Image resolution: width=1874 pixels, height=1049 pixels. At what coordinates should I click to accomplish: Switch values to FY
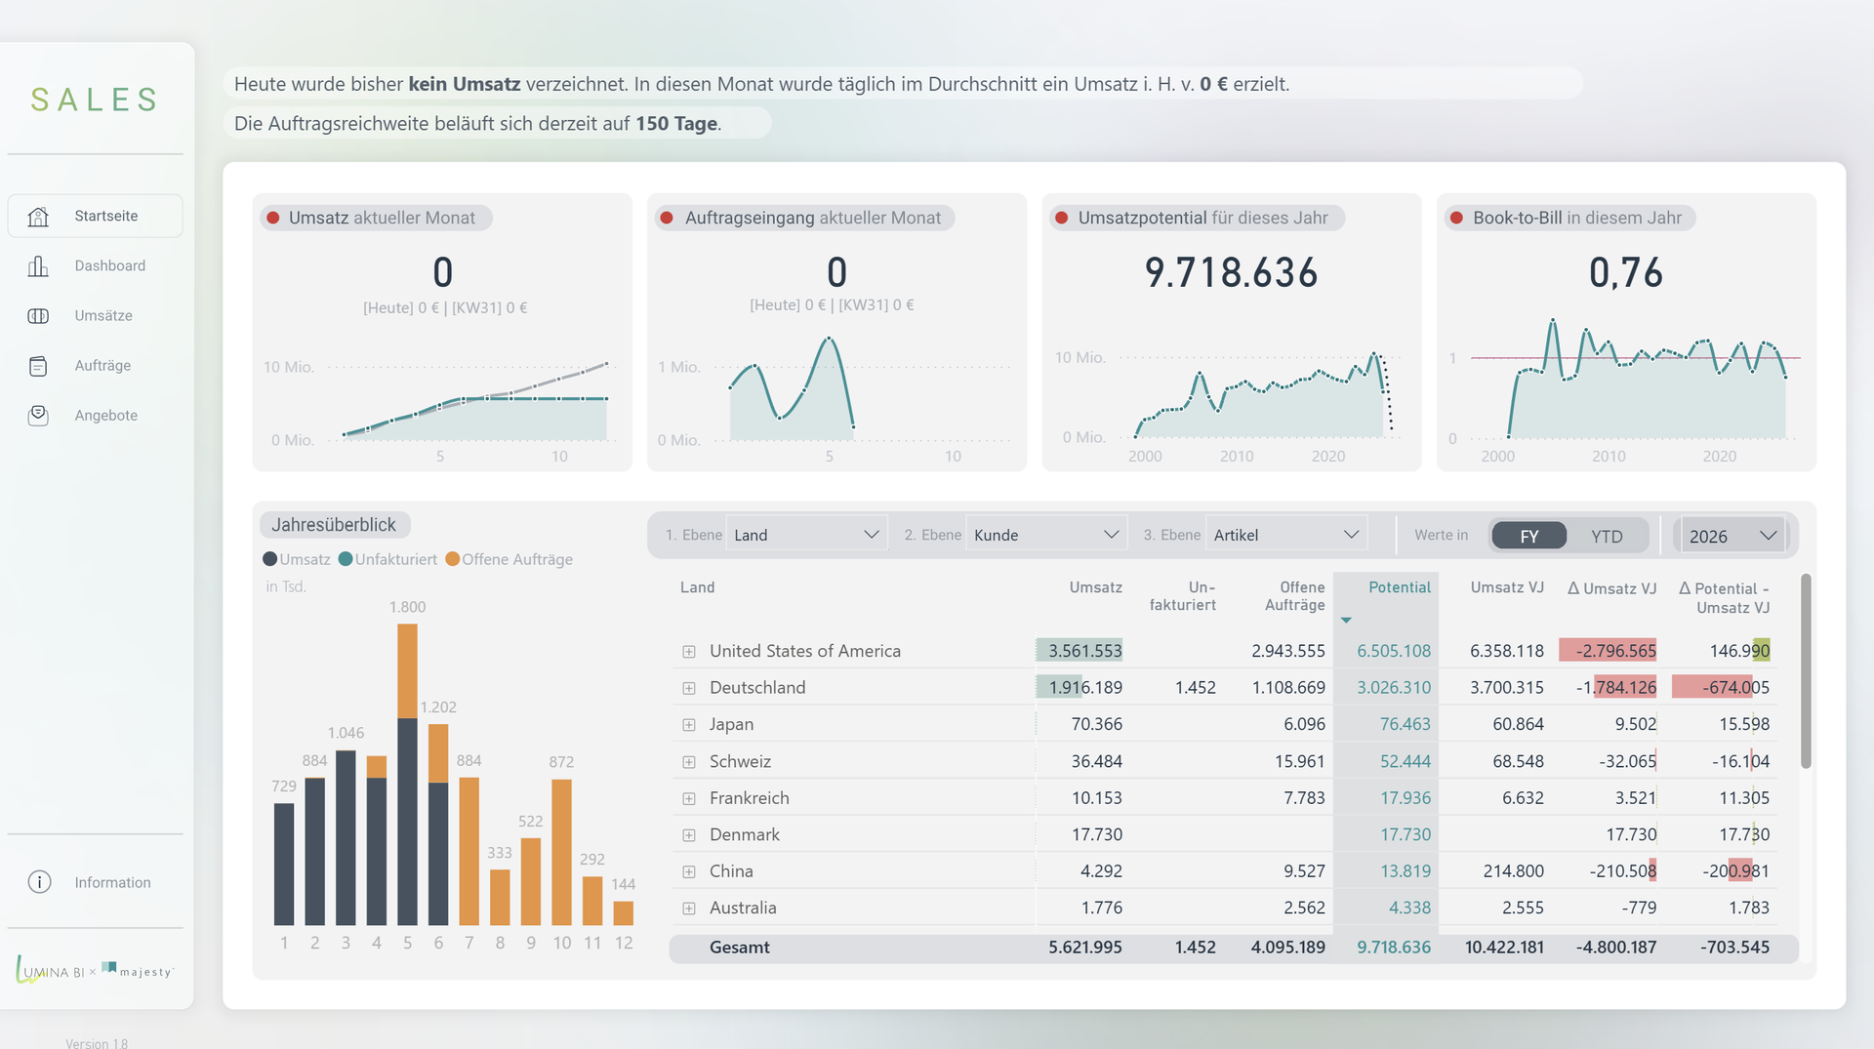(x=1528, y=536)
